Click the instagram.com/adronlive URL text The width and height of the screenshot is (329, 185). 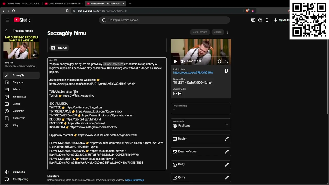coord(94,127)
